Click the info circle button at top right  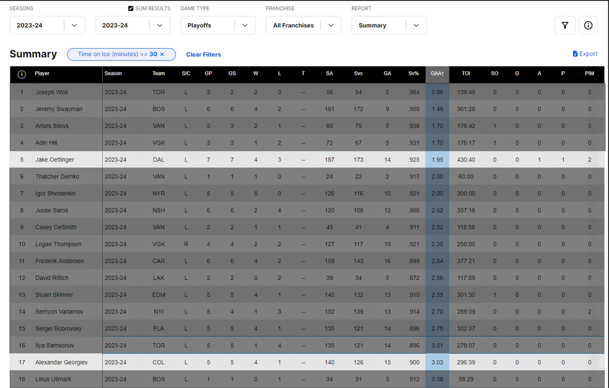(588, 26)
